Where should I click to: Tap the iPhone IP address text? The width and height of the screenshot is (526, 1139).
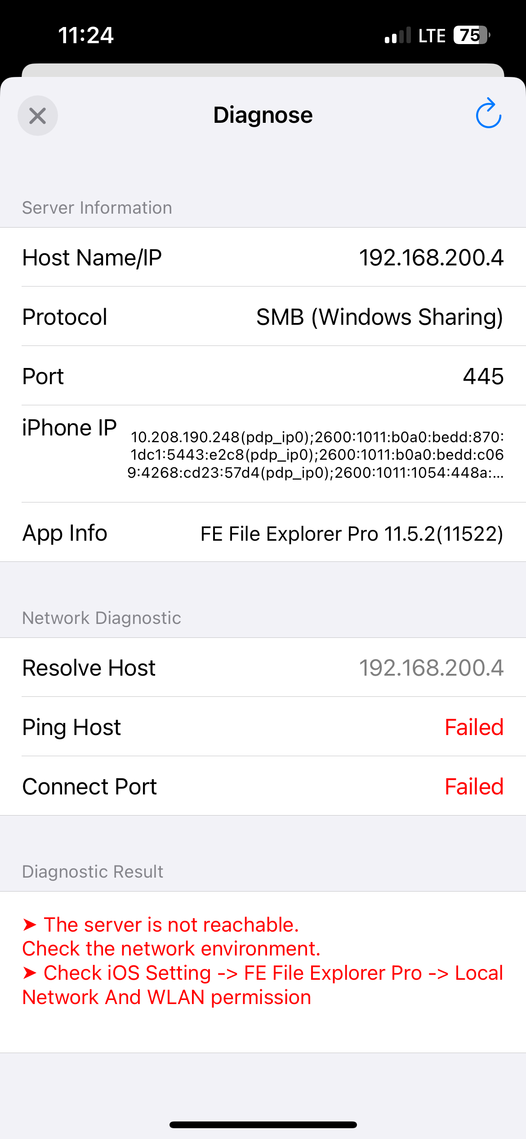coord(316,454)
